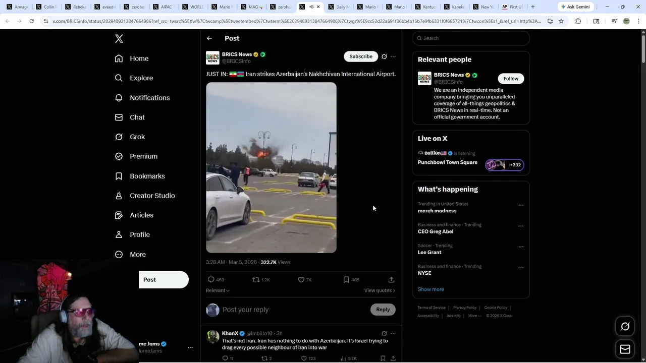Click the browser reload button
The image size is (646, 363).
(31, 21)
